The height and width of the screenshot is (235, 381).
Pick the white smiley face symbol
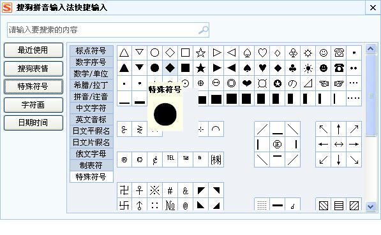(324, 53)
